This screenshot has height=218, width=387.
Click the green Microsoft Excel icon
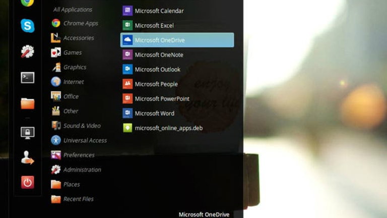coord(127,25)
